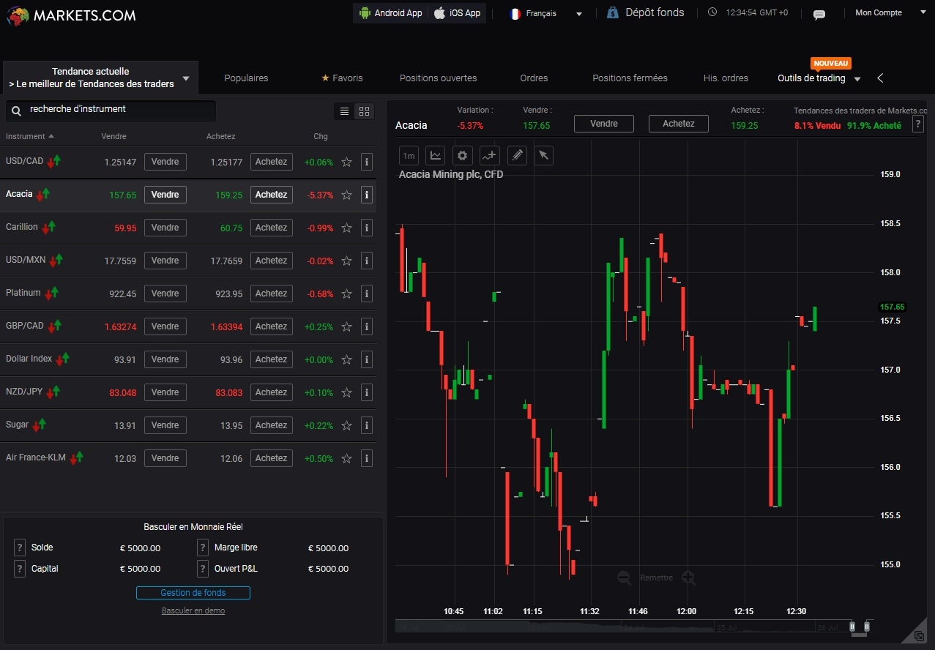The image size is (935, 650).
Task: Click Basculer en demo link
Action: coord(193,610)
